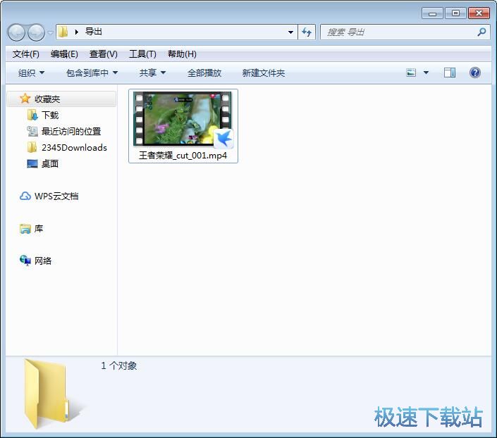
Task: Open the 工具(T) menu
Action: [142, 54]
